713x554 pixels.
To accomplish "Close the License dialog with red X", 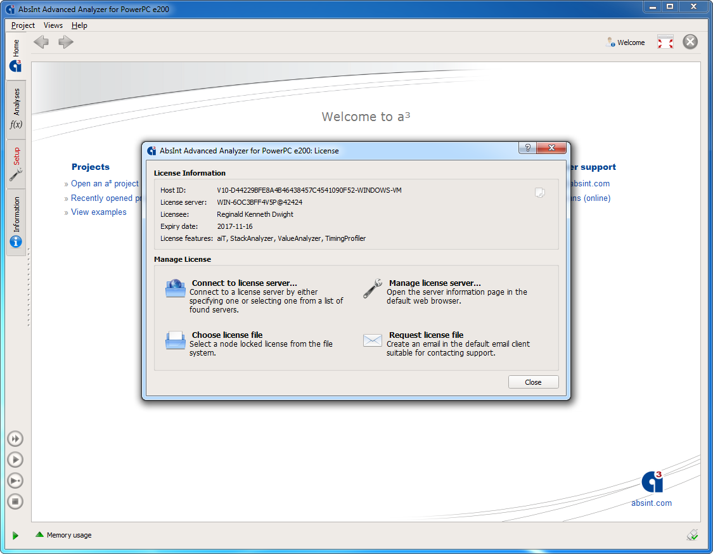I will [x=551, y=148].
